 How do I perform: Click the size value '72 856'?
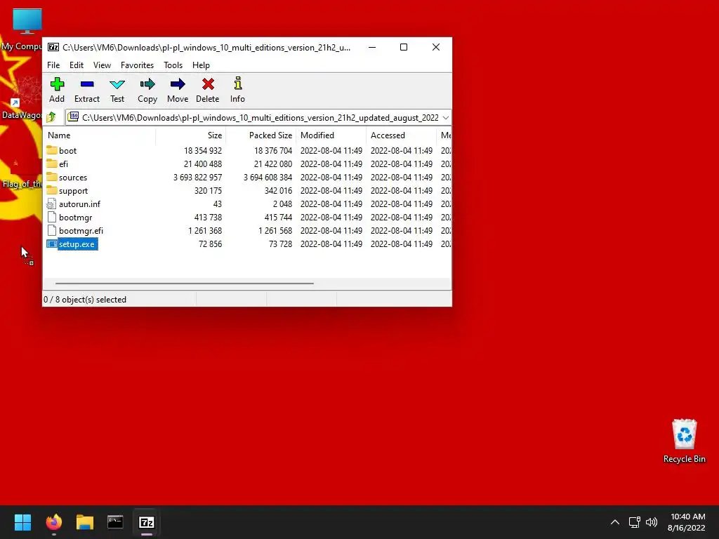210,244
